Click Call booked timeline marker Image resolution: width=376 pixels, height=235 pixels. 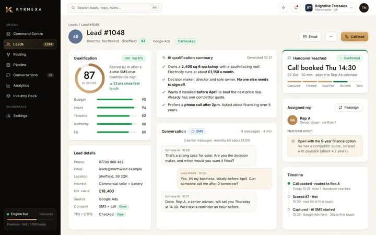coord(289,183)
